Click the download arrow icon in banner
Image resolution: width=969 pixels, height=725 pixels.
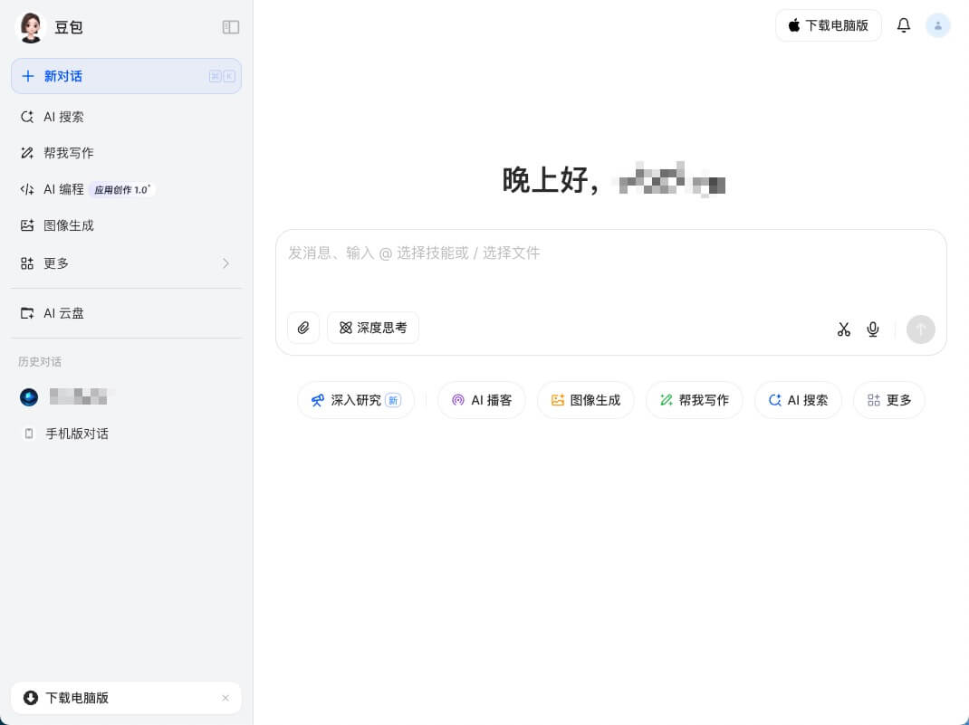(30, 698)
